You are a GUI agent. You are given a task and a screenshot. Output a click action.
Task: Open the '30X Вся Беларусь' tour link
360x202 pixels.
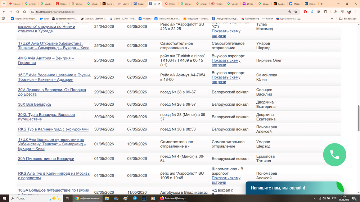(35, 105)
